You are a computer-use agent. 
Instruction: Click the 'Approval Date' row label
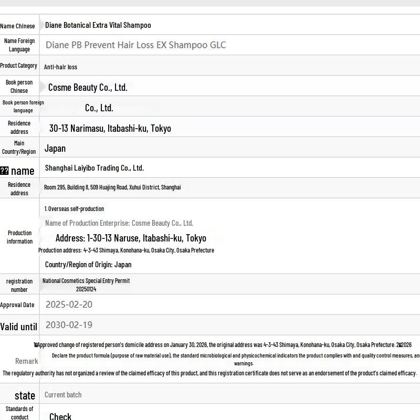[x=17, y=305]
